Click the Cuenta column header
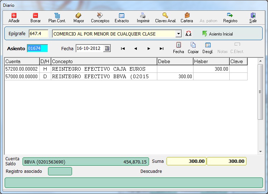The image size is (268, 194). click(22, 61)
